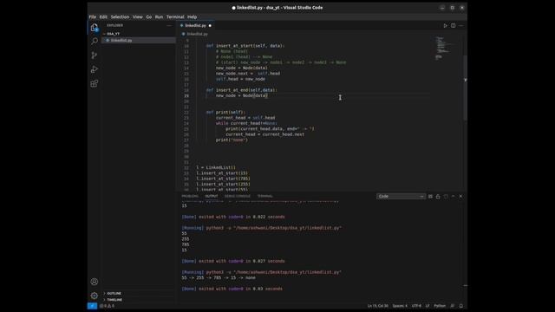This screenshot has height=312, width=555.
Task: Click LF end-of-line status entry
Action: point(428,306)
